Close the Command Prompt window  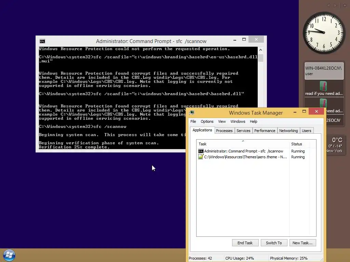[x=256, y=40]
